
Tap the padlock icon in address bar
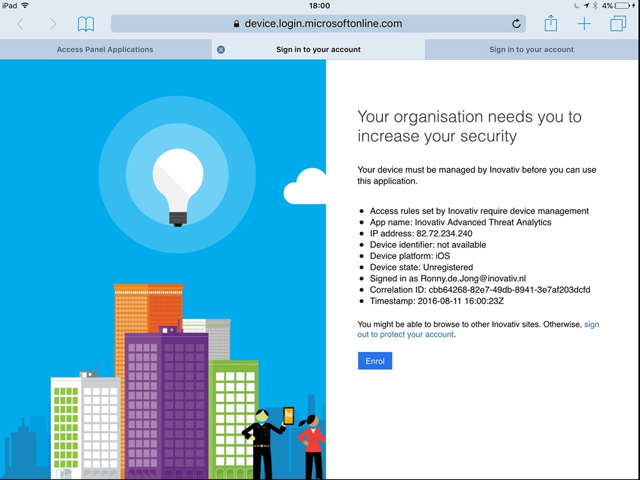(236, 24)
